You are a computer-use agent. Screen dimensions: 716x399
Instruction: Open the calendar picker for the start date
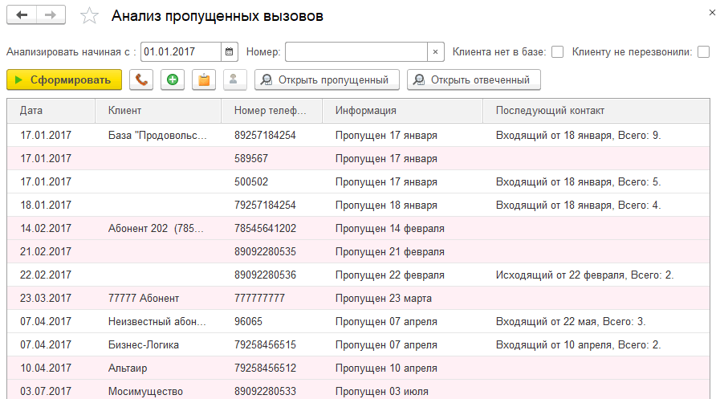pos(230,52)
